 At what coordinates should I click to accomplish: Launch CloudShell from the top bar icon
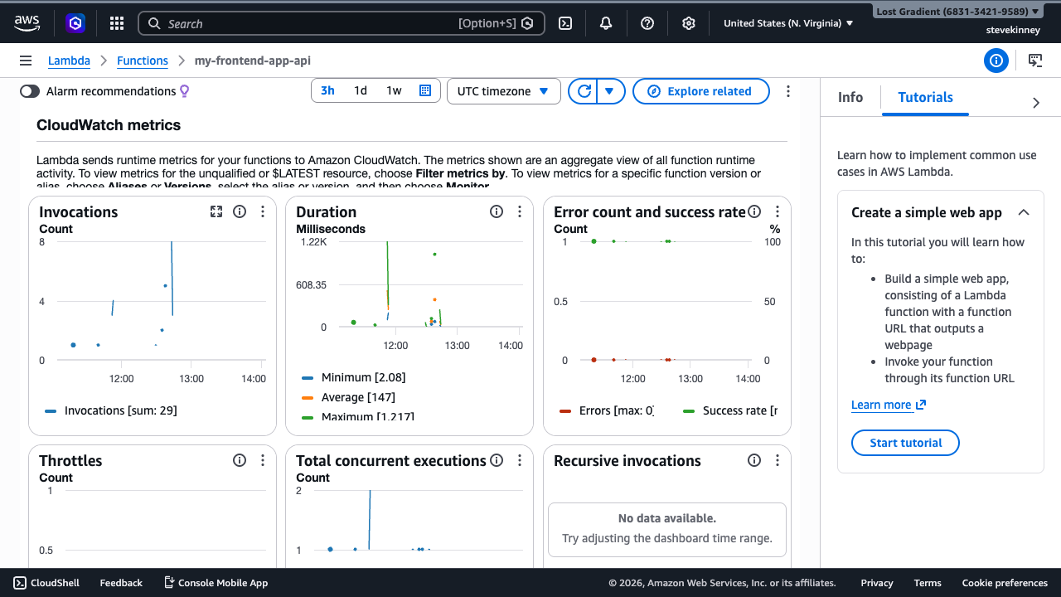pos(565,23)
